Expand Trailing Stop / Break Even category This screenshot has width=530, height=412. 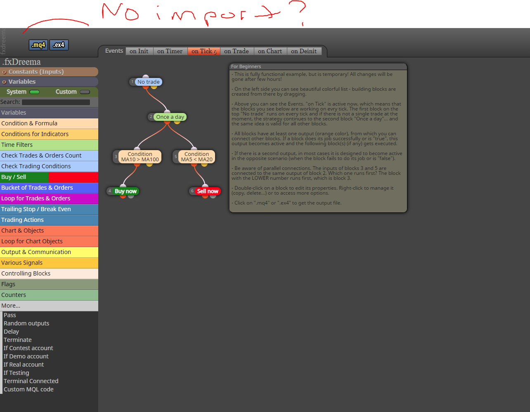(x=49, y=209)
